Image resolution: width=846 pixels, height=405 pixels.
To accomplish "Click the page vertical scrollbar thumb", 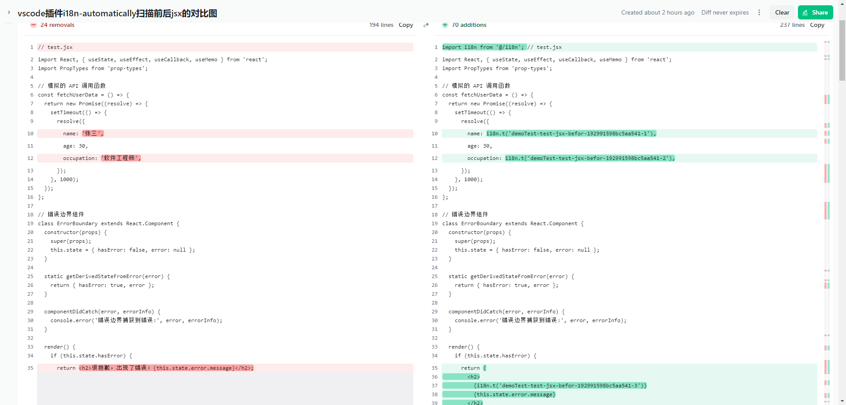I will coord(842,51).
